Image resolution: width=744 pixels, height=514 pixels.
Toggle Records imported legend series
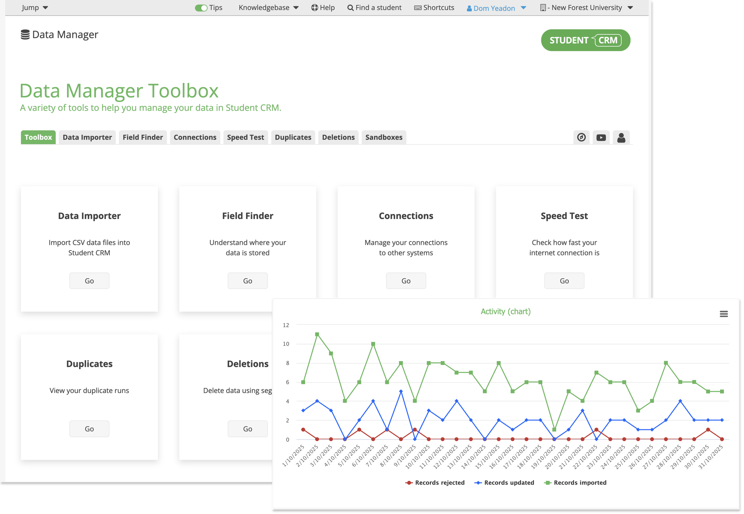click(575, 482)
